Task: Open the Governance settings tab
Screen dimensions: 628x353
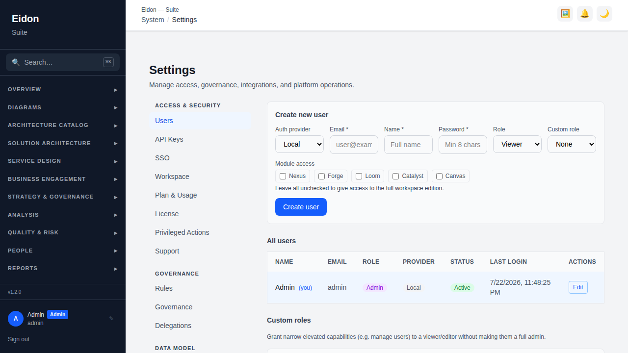Action: 200,307
